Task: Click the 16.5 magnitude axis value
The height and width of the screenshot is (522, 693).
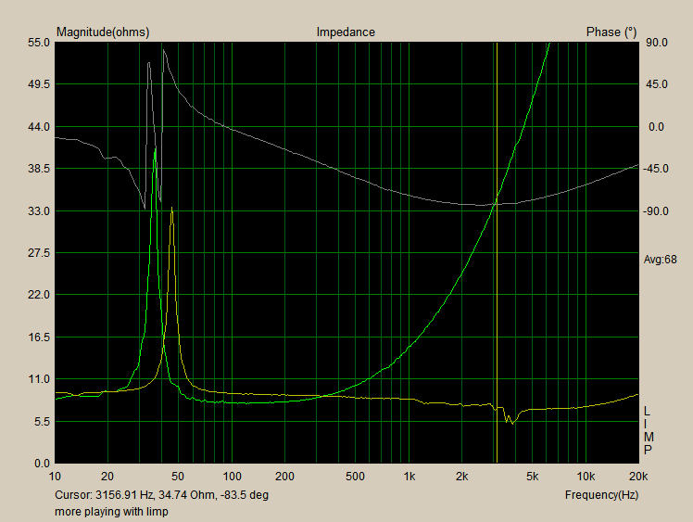Action: tap(39, 337)
